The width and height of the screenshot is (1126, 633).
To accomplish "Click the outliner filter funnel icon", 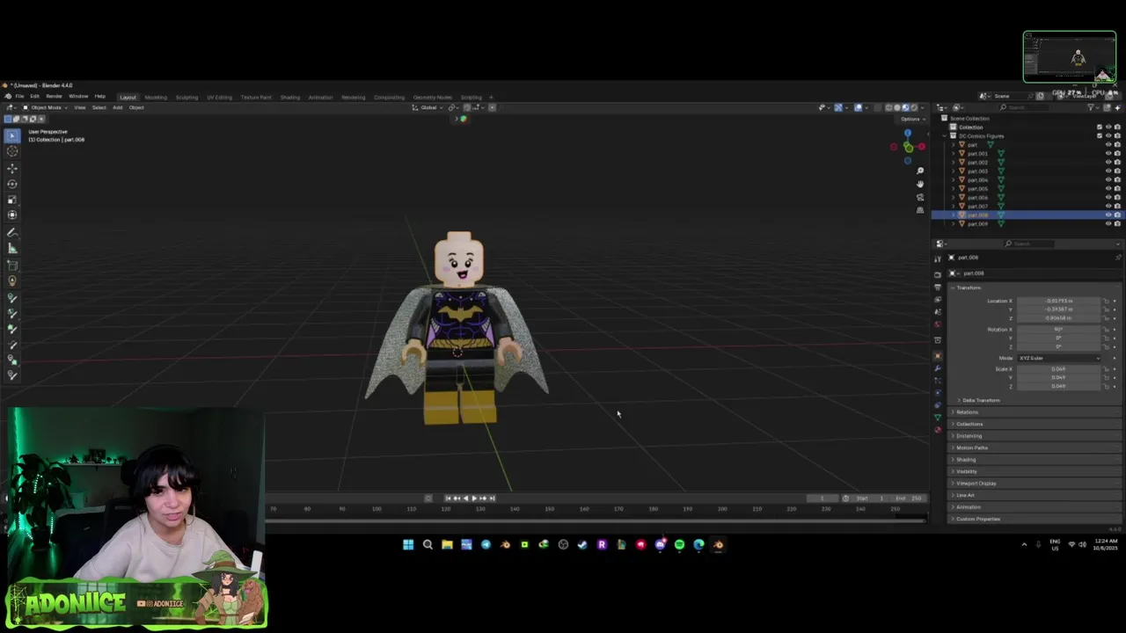I will pos(1092,107).
